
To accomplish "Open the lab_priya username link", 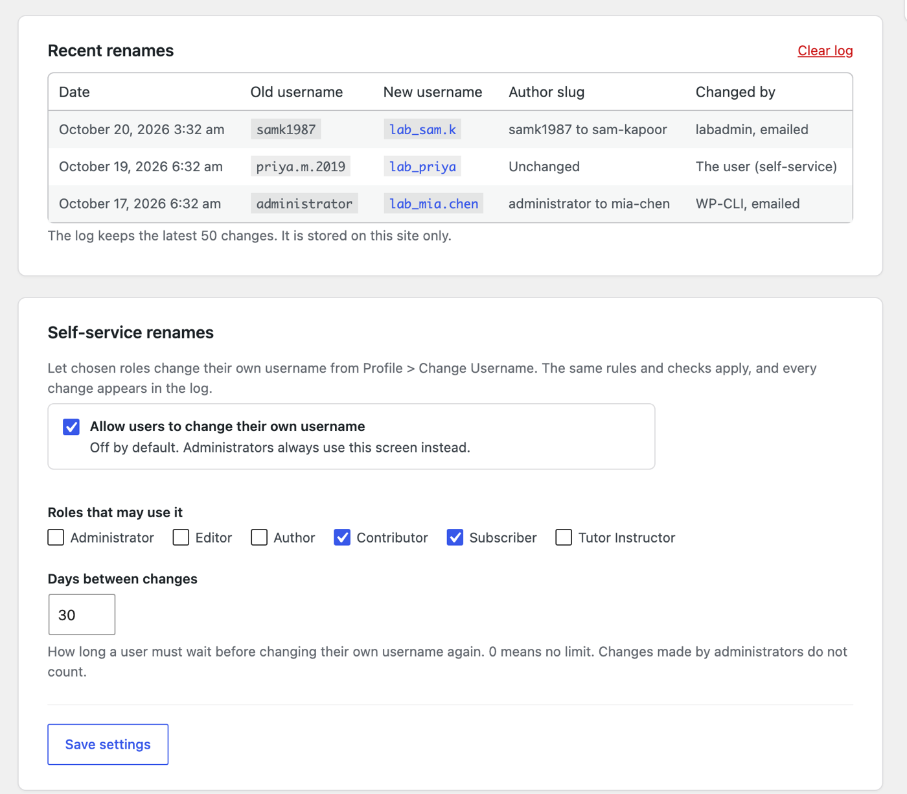I will coord(422,167).
